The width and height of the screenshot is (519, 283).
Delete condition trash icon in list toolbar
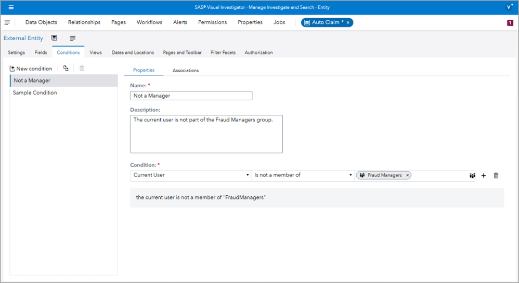[x=82, y=68]
